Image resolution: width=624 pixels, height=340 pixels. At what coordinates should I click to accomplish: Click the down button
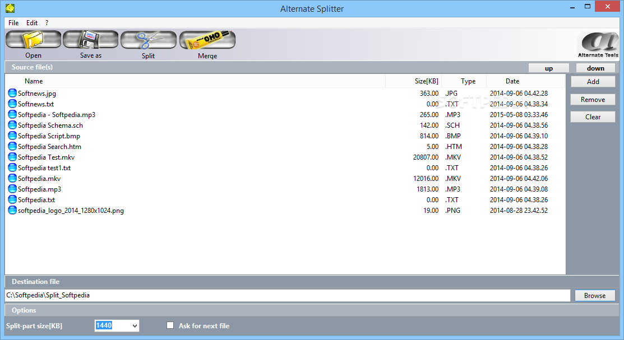tap(595, 68)
